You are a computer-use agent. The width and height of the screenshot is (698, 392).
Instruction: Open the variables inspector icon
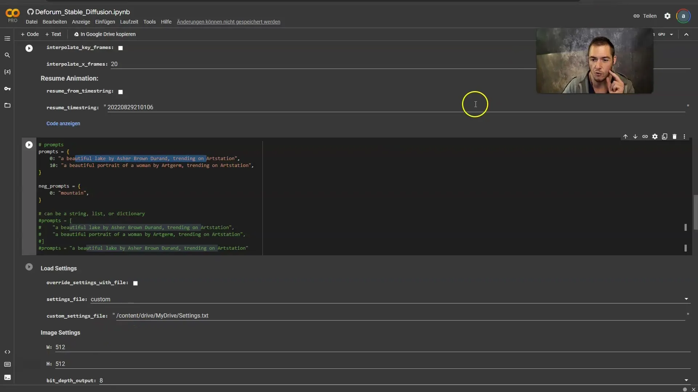(x=7, y=72)
